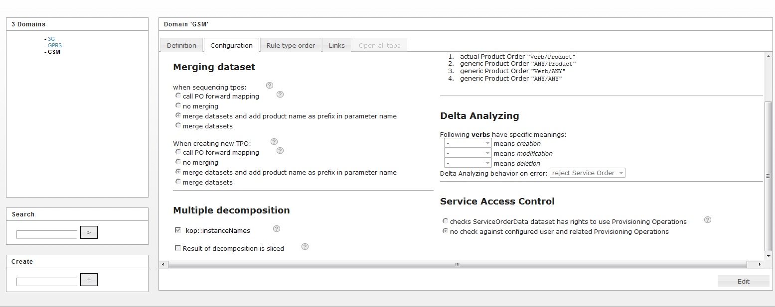Viewport: 775px width, 307px height.
Task: Click the search go arrow button
Action: (x=89, y=232)
